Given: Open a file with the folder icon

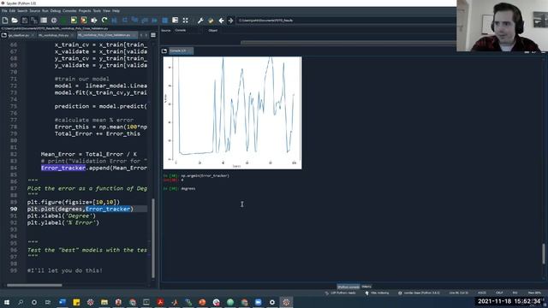Looking at the screenshot, I should [15, 21].
